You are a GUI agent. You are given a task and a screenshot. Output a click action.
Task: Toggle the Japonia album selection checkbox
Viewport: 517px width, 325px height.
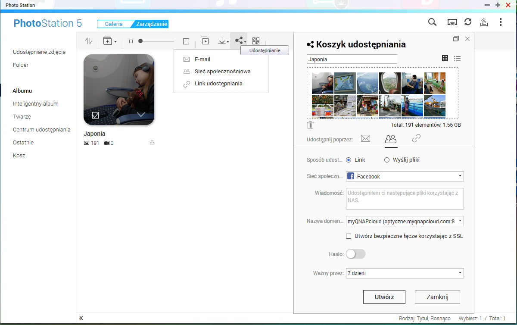click(96, 115)
